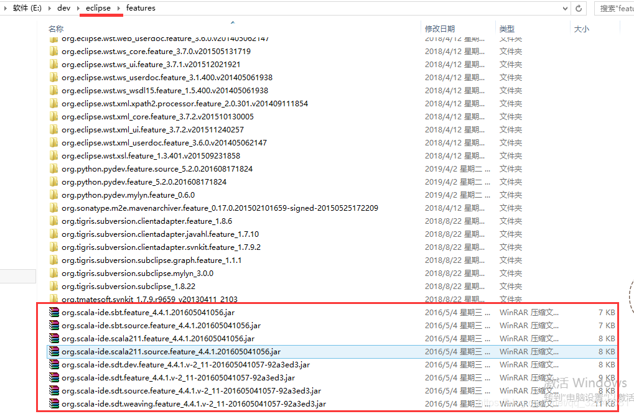Select folder icon of org.tigris.subversion.subclipse_1.8.22

click(x=54, y=287)
